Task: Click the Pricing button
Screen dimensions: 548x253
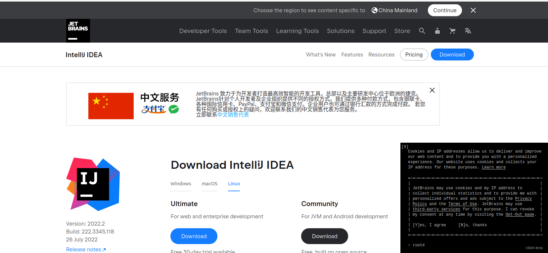Action: [414, 54]
